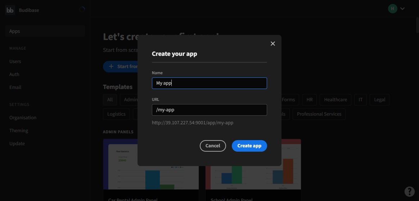Click the loading spinner icon near Budibase

[82, 10]
